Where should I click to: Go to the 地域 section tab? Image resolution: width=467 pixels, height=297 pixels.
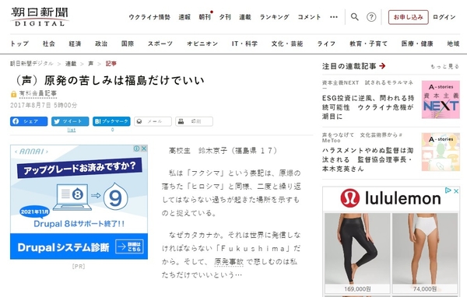click(x=453, y=44)
